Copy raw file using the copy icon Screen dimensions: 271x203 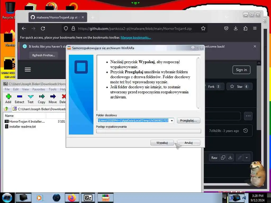(223, 158)
